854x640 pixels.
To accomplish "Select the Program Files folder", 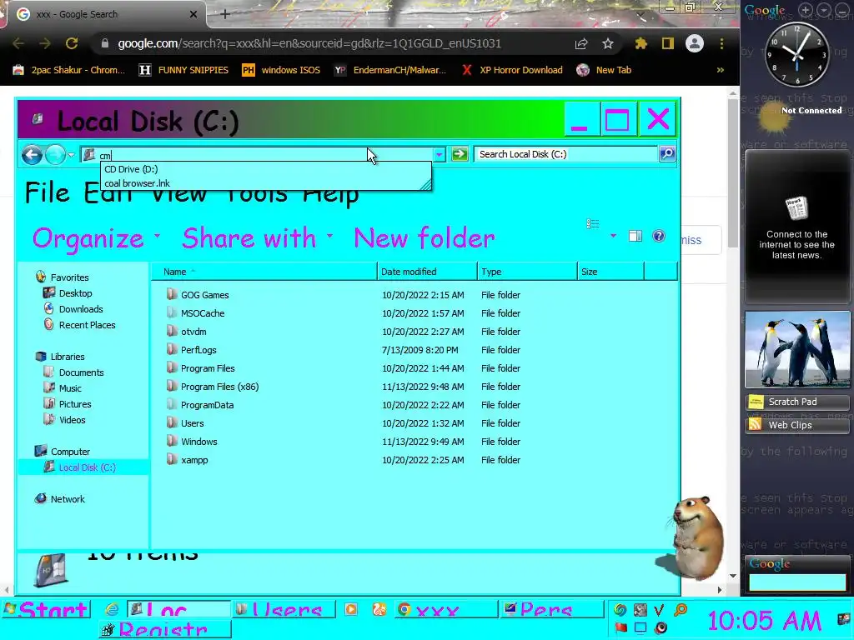I will click(208, 368).
